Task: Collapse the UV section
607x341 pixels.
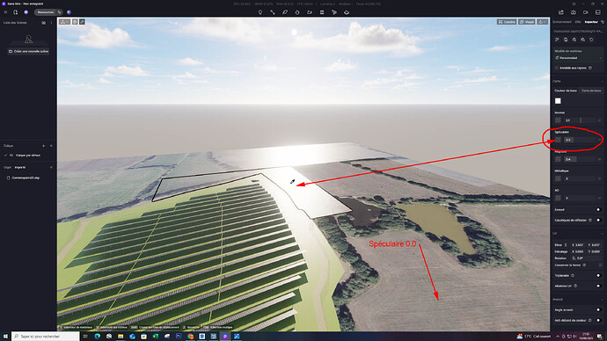Action: click(602, 234)
